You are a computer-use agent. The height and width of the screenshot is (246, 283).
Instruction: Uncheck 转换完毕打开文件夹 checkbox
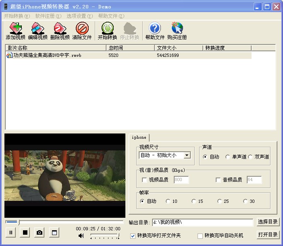133,236
